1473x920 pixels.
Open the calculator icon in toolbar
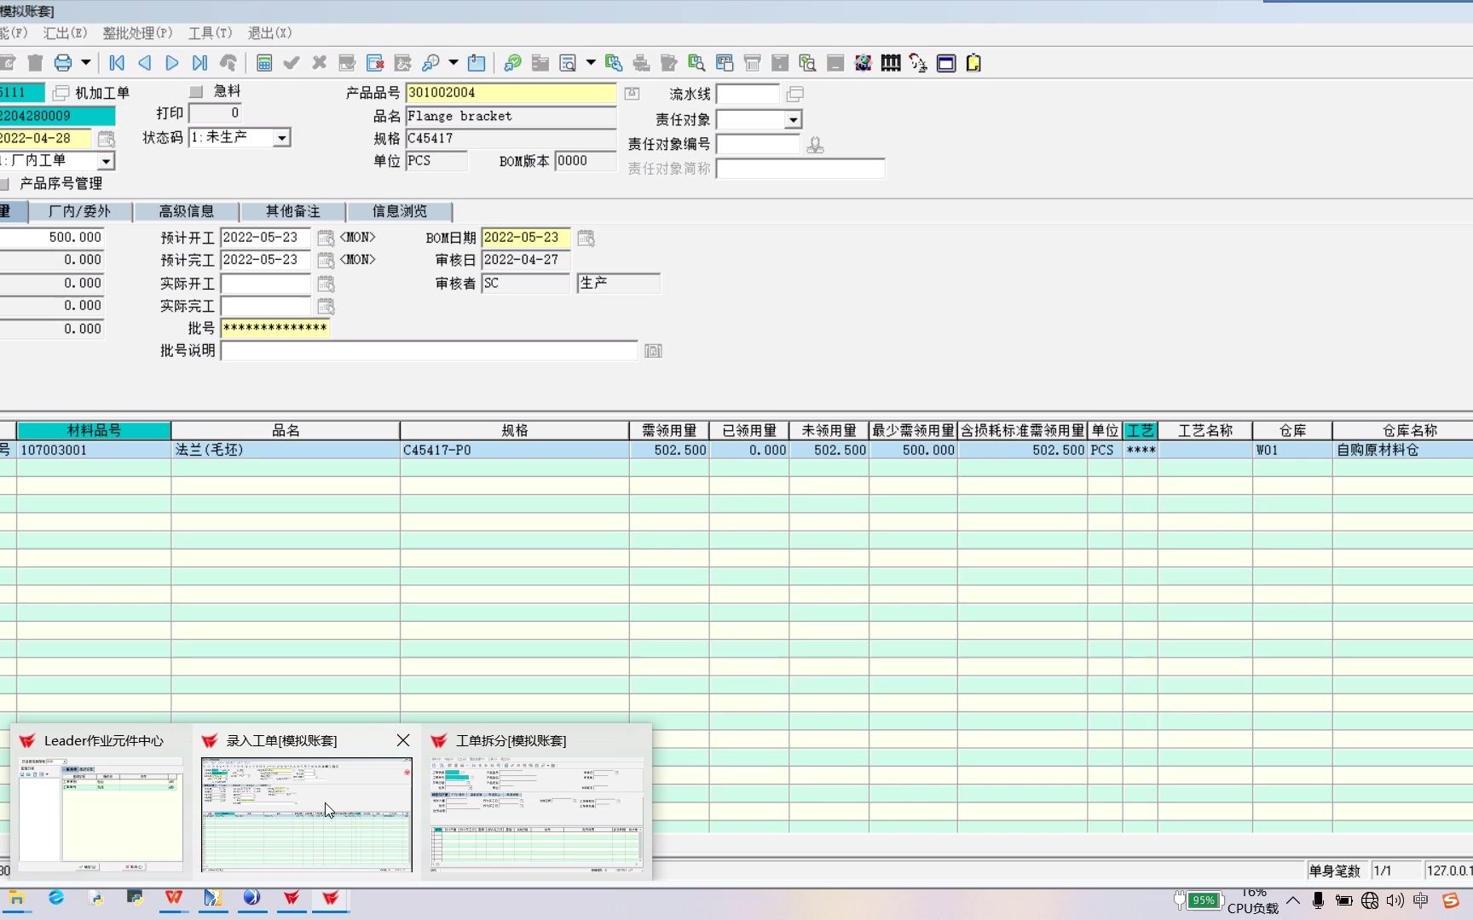point(264,63)
